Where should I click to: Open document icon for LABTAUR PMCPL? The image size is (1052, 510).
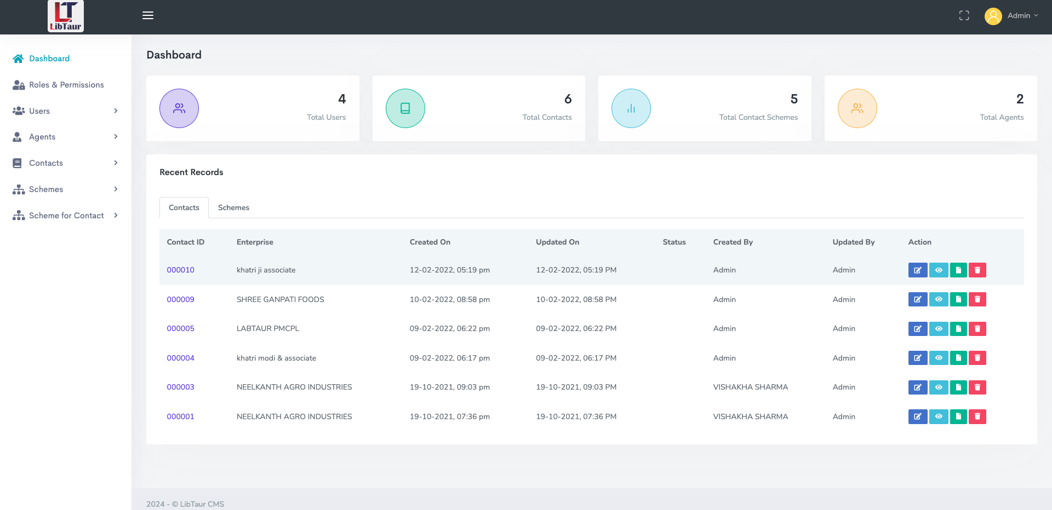coord(958,329)
